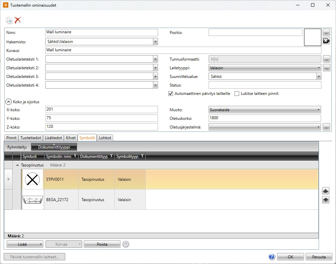Open the Tunnusformaatti ellipsis button
The image size is (336, 264).
tap(326, 59)
